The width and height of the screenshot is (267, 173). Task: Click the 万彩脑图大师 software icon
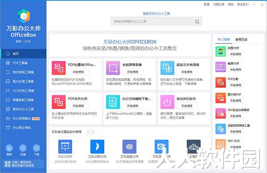[x=129, y=146]
